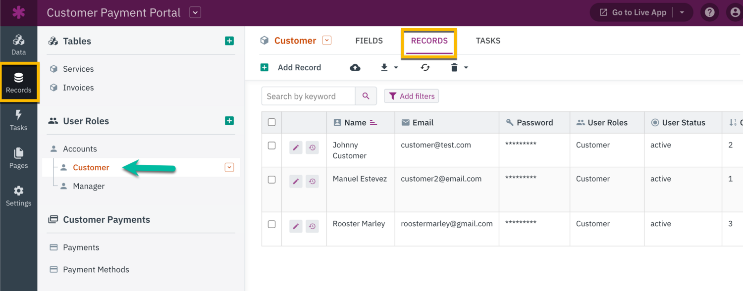Switch to the FIELDS tab
The image size is (743, 291).
[369, 41]
